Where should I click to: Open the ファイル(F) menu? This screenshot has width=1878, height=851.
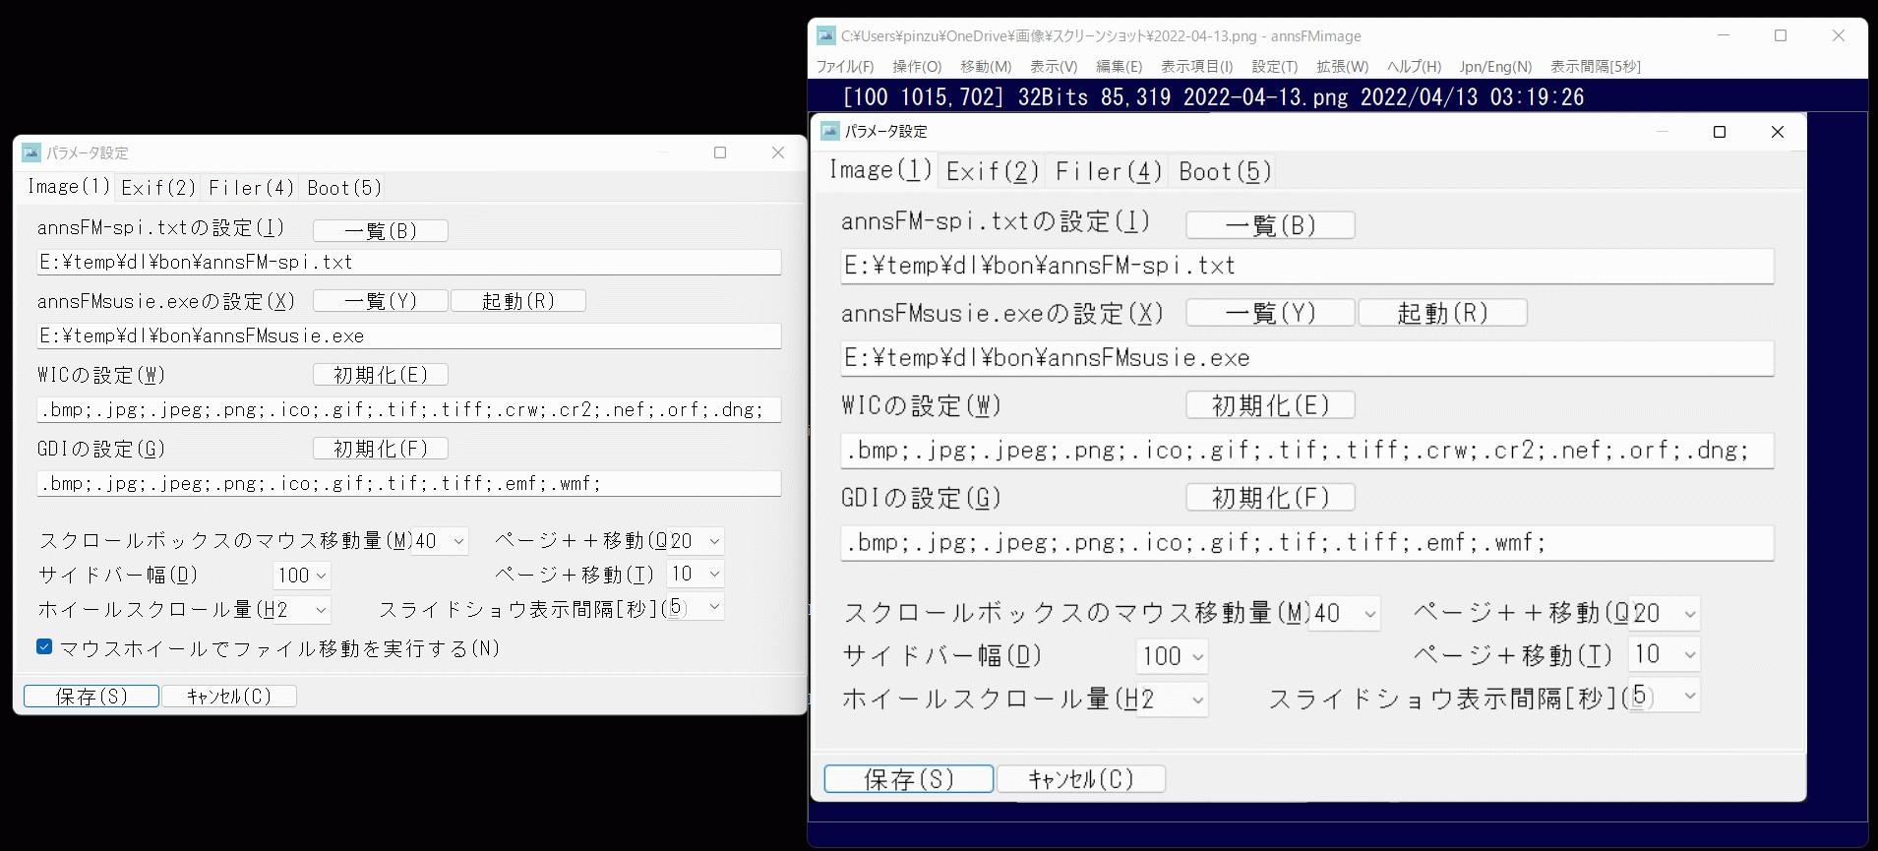coord(844,67)
